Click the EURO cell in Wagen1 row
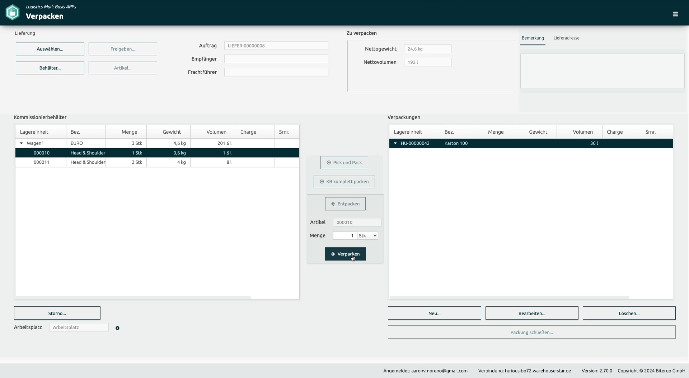 pyautogui.click(x=86, y=143)
